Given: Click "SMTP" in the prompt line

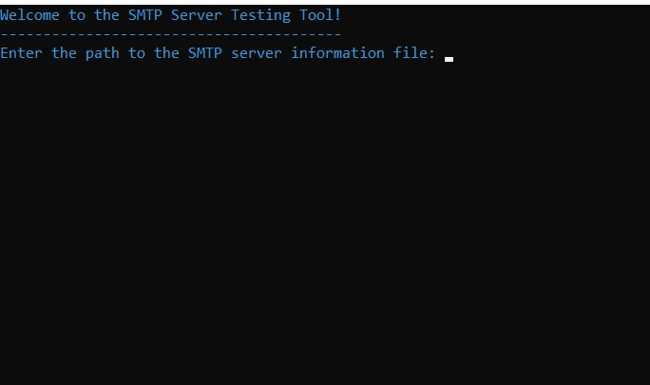Looking at the screenshot, I should click(x=204, y=53).
